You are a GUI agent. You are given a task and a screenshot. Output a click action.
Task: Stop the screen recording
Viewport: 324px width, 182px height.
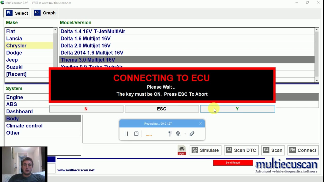(x=136, y=134)
